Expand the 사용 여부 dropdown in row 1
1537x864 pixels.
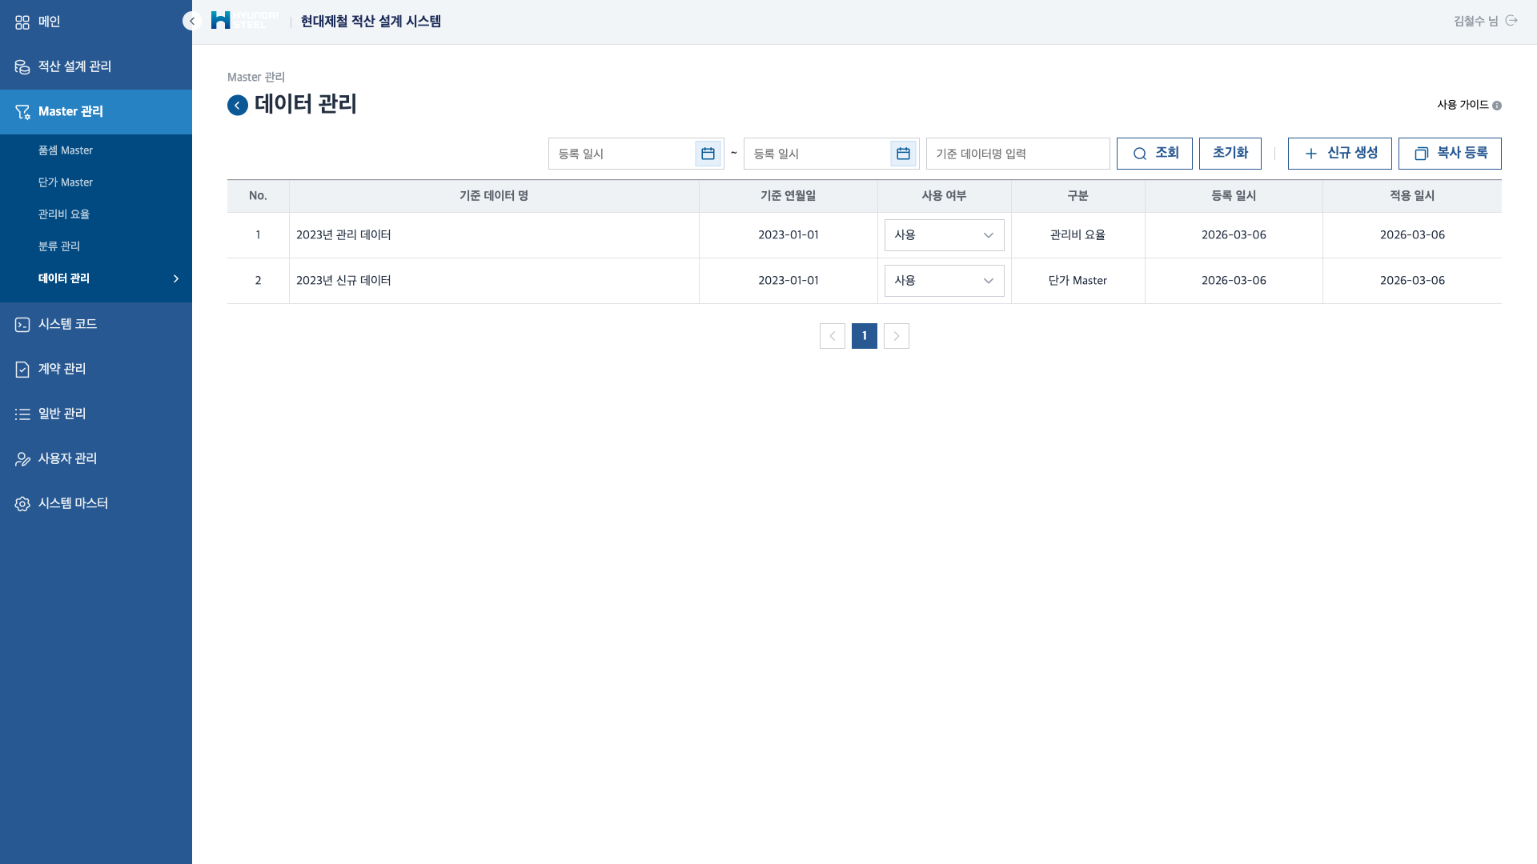click(x=944, y=235)
